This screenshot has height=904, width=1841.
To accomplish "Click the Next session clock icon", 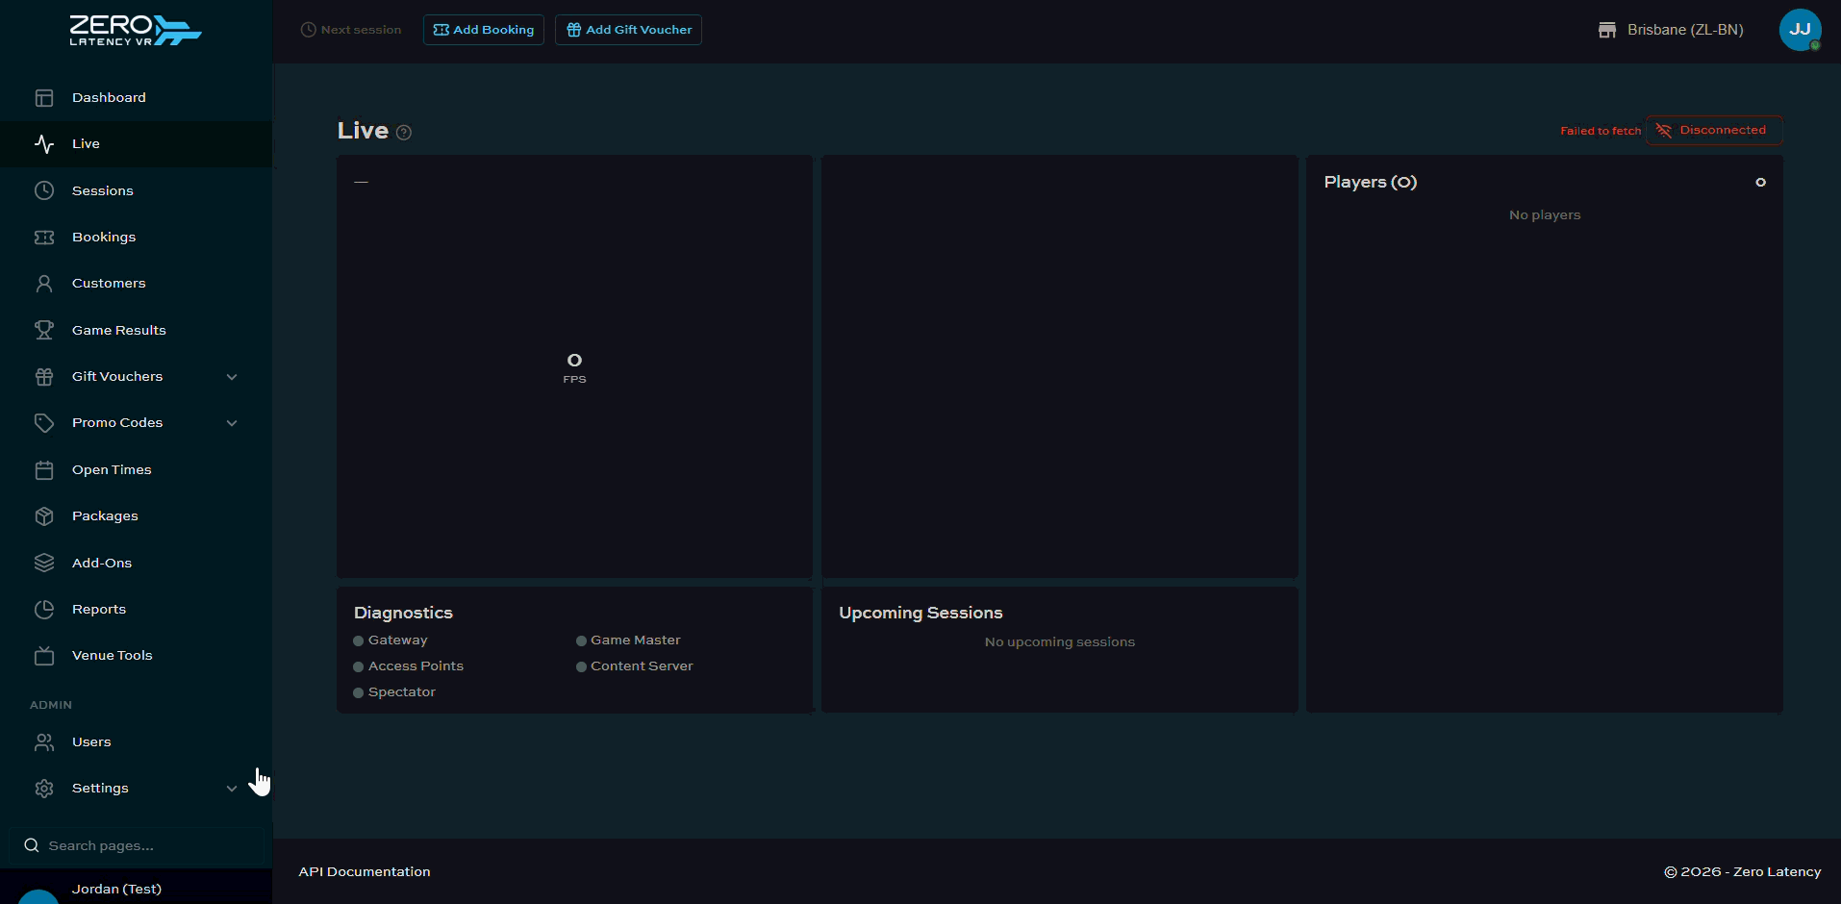I will pos(309,30).
